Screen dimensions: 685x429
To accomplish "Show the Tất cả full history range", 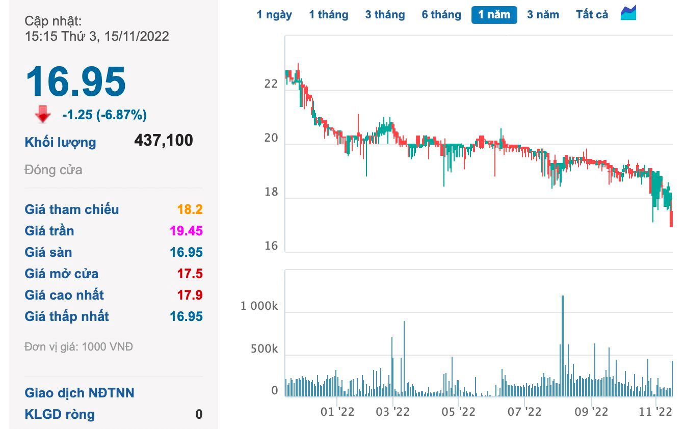I will tap(591, 14).
